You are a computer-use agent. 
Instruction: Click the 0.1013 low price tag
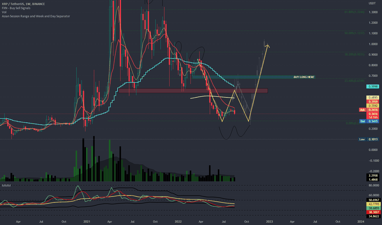[x=373, y=139]
